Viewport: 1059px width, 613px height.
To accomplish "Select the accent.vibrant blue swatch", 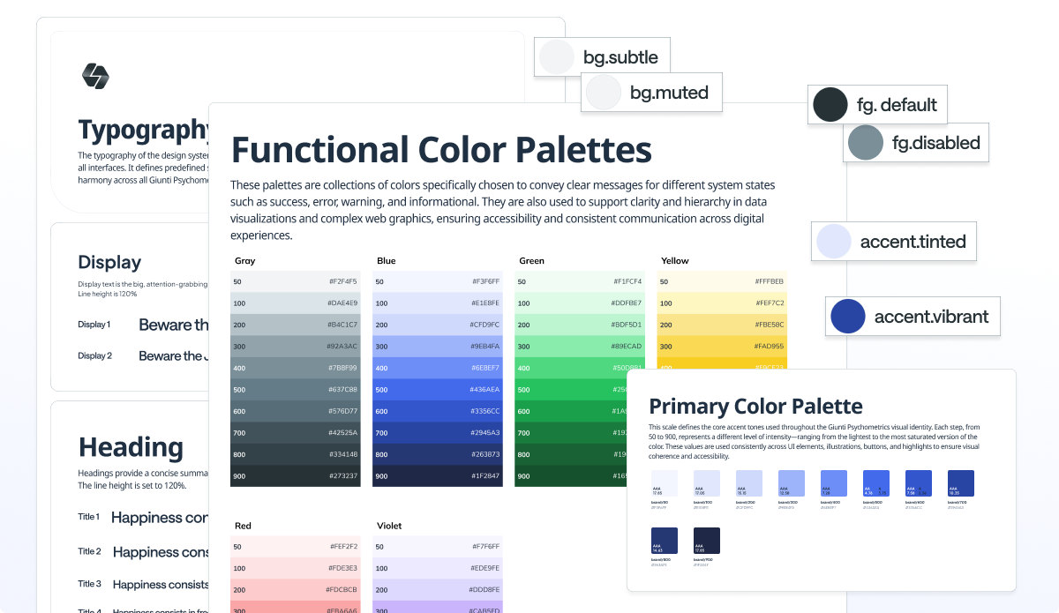I will coord(848,316).
